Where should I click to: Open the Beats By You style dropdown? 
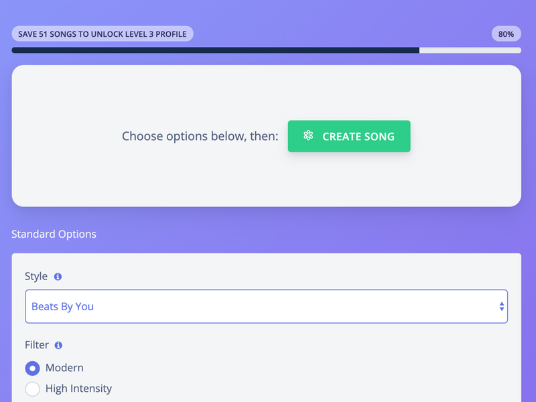266,306
